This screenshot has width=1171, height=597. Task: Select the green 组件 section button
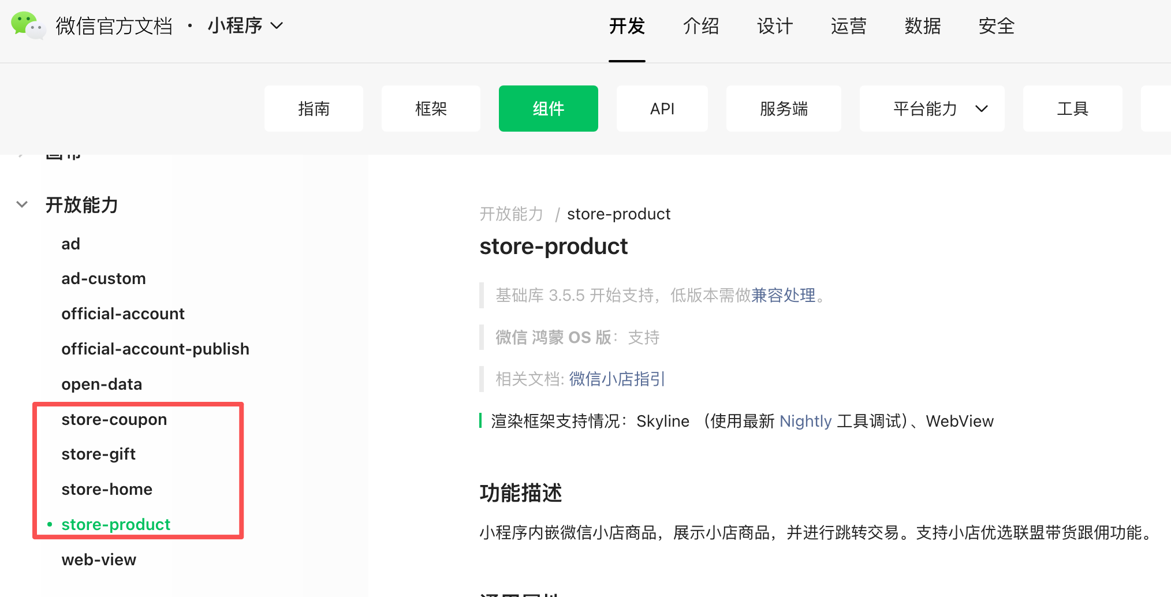coord(549,109)
